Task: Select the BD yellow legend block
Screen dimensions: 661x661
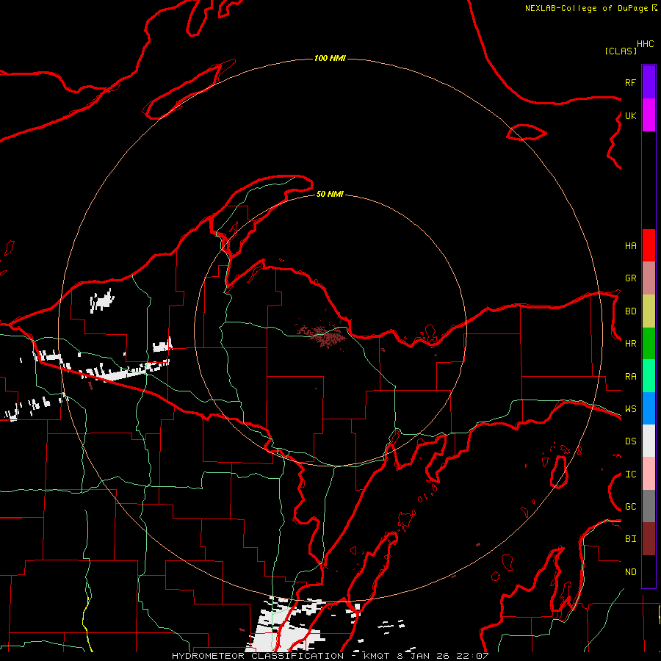Action: [x=649, y=311]
